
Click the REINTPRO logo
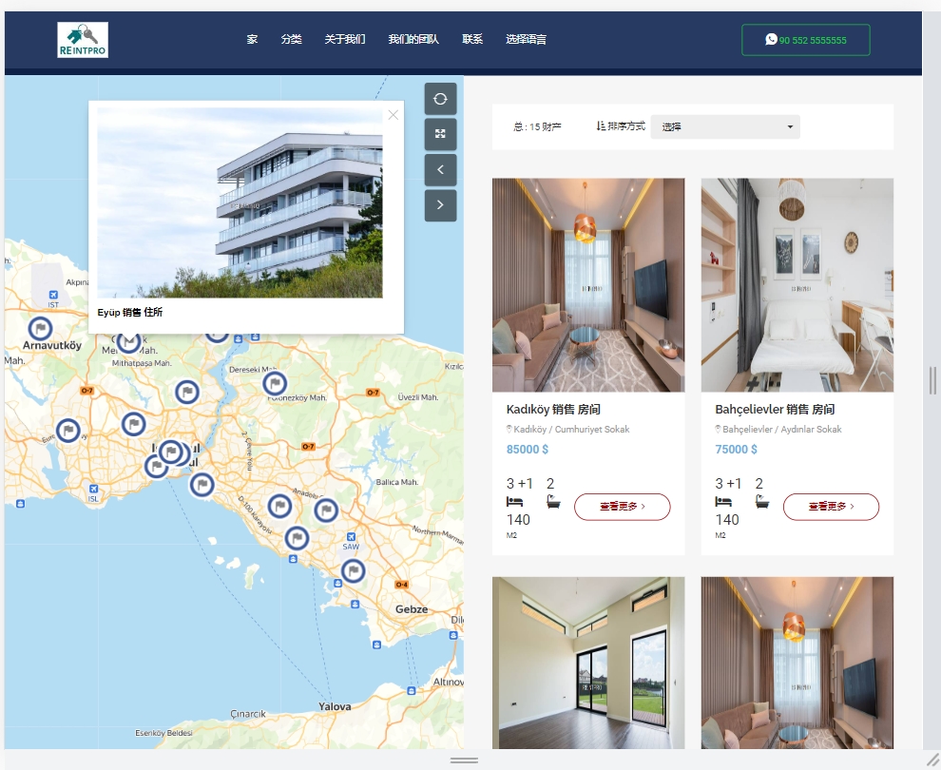(83, 40)
